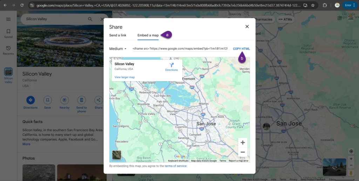Image resolution: width=359 pixels, height=181 pixels.
Task: Click Report a map error link
Action: click(238, 161)
